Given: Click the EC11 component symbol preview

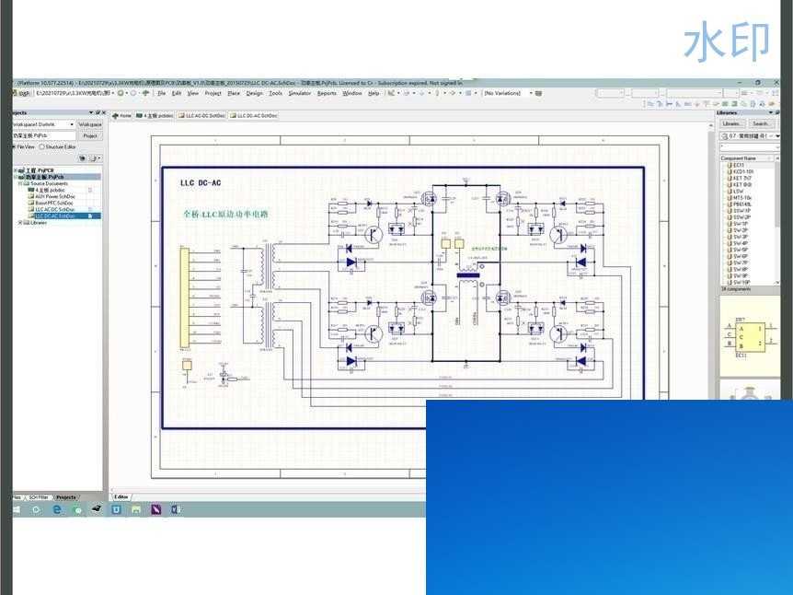Looking at the screenshot, I should click(x=750, y=336).
